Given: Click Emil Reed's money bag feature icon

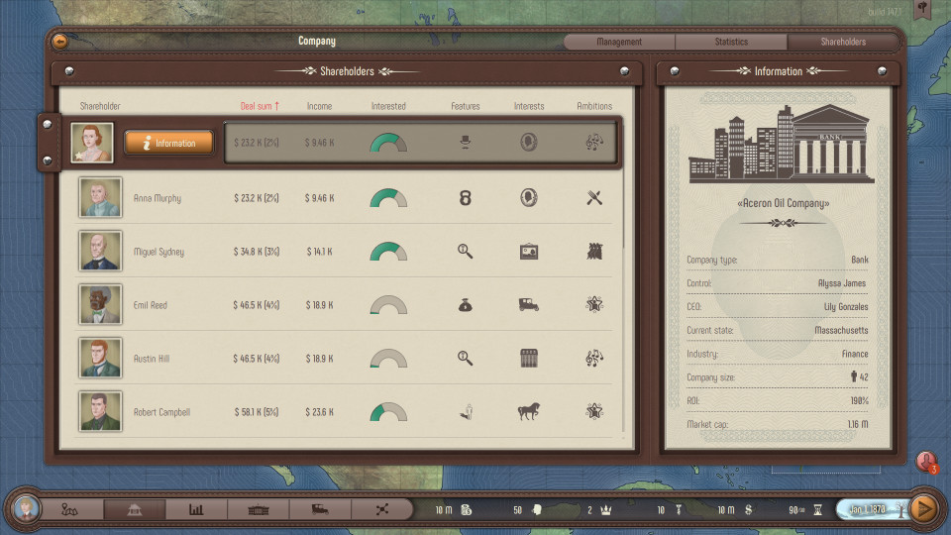Looking at the screenshot, I should coord(465,305).
